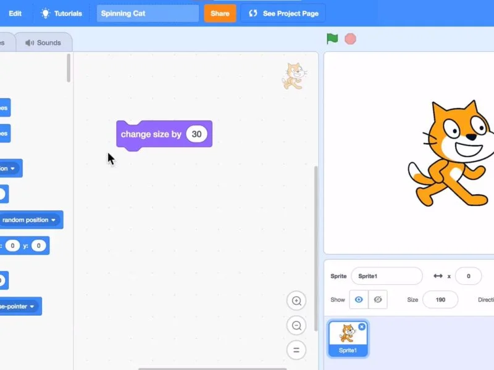The image size is (494, 370).
Task: Click the See Project Page arrows icon
Action: click(x=253, y=13)
